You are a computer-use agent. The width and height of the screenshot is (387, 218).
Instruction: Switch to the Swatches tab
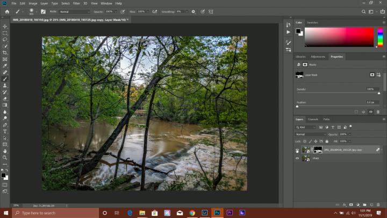tap(312, 23)
